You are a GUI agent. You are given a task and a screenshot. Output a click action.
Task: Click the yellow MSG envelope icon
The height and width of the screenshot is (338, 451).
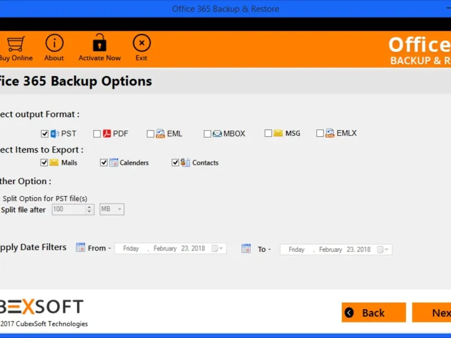tap(278, 133)
